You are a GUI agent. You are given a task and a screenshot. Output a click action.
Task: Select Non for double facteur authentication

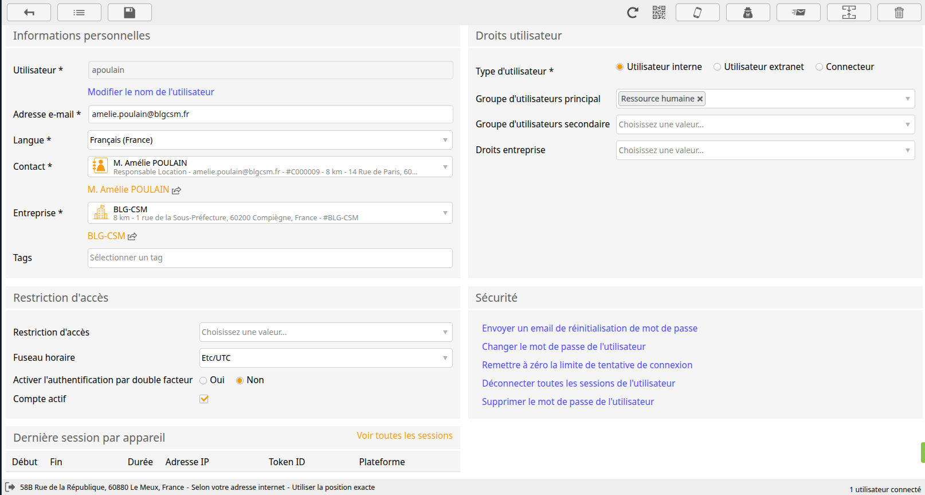click(240, 380)
